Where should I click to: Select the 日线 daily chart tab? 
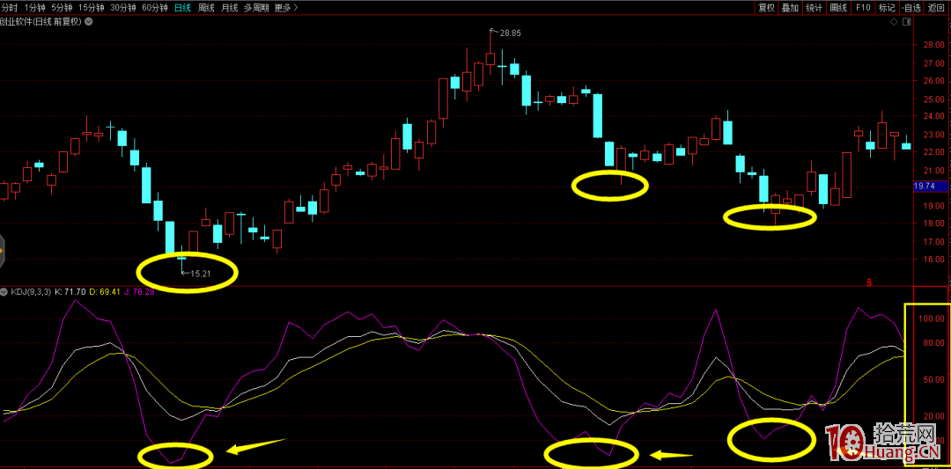click(x=182, y=7)
